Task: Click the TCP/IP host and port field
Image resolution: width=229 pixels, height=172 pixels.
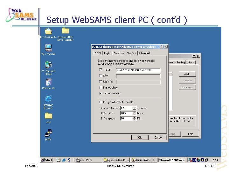Action: [138, 70]
